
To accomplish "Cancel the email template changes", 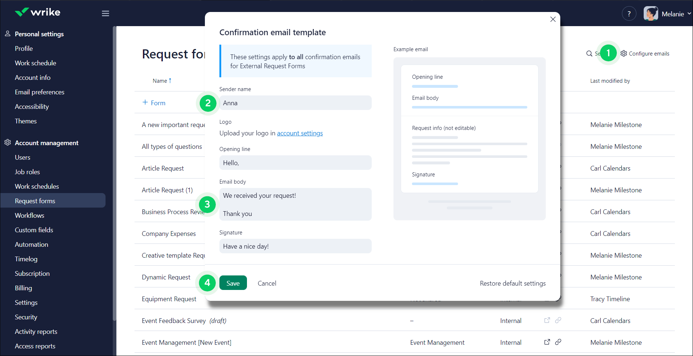I will coord(267,283).
